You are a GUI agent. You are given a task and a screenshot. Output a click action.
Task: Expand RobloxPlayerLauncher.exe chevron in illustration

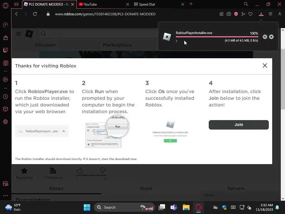63,131
